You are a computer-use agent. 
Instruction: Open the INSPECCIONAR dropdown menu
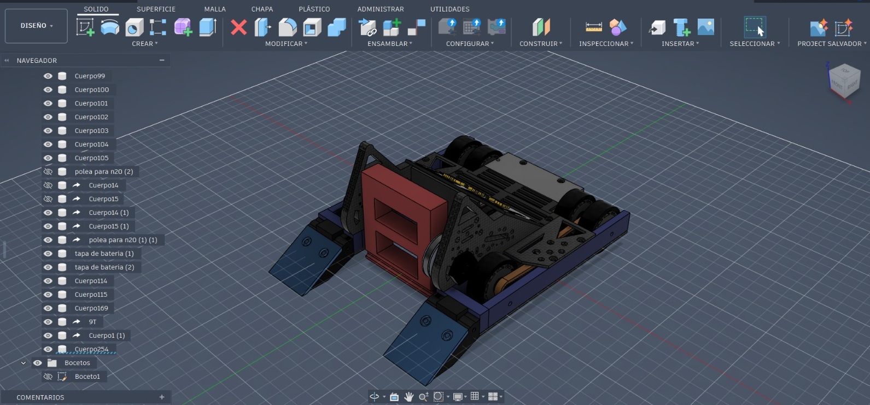click(606, 44)
